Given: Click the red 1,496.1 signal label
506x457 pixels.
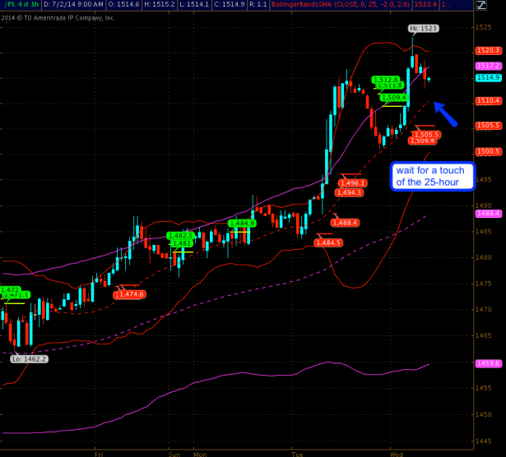Looking at the screenshot, I should pyautogui.click(x=352, y=183).
